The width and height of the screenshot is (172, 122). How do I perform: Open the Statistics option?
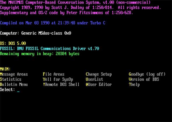coord(10,79)
